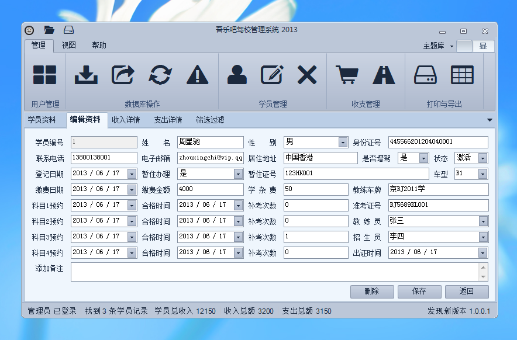Click the export table grid icon
This screenshot has width=517, height=340.
[462, 75]
